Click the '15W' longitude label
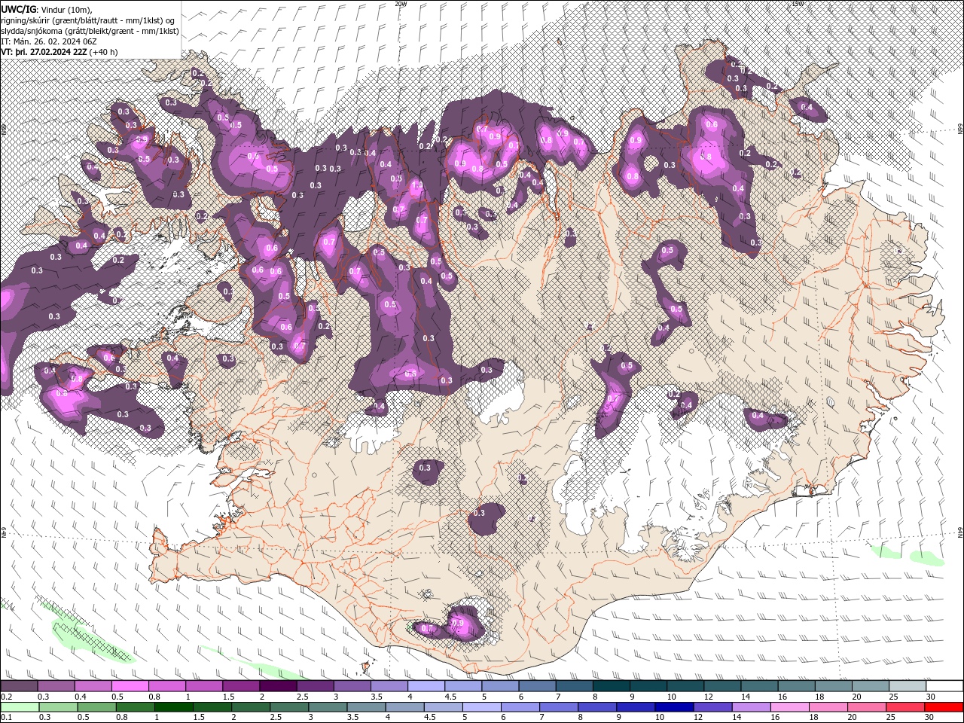Viewport: 964px width, 723px height. click(x=798, y=4)
